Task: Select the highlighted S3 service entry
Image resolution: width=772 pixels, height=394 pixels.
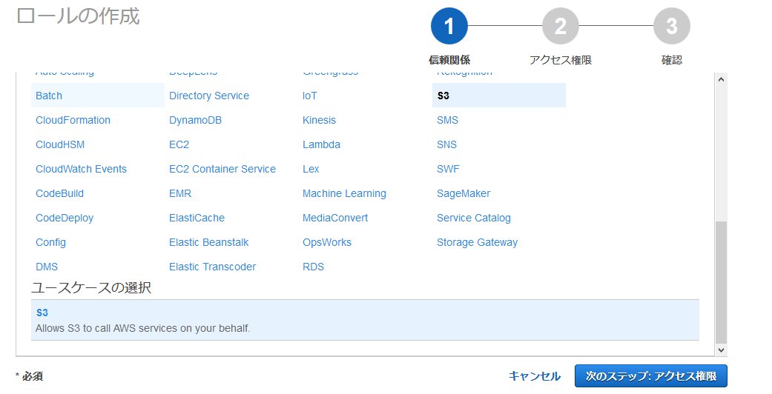Action: point(443,96)
